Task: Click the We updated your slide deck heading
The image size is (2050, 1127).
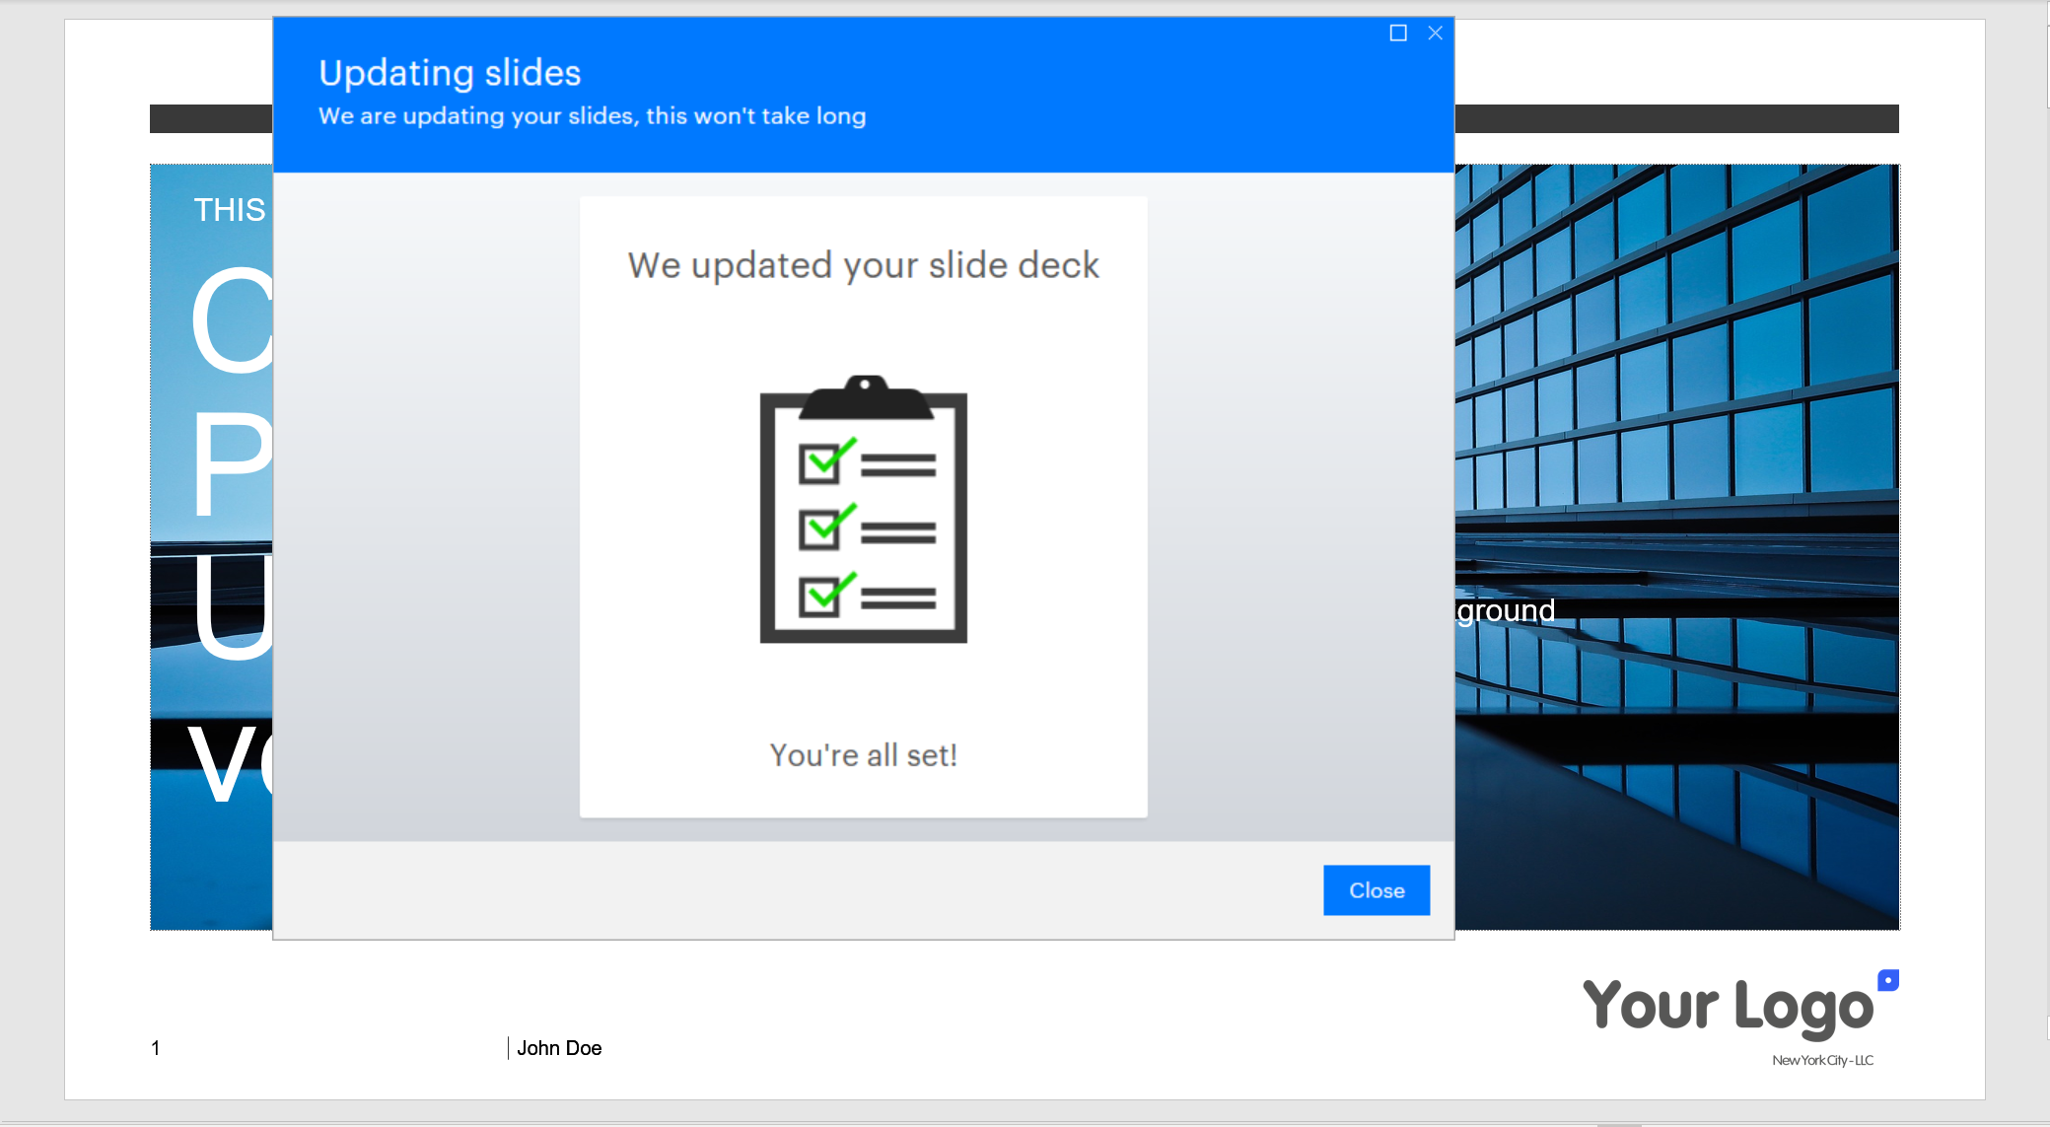Action: coord(863,264)
